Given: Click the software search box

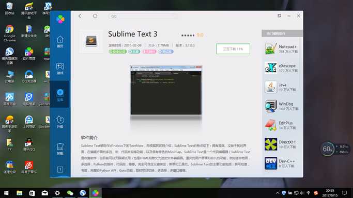Looking at the screenshot, I should click(x=143, y=16).
